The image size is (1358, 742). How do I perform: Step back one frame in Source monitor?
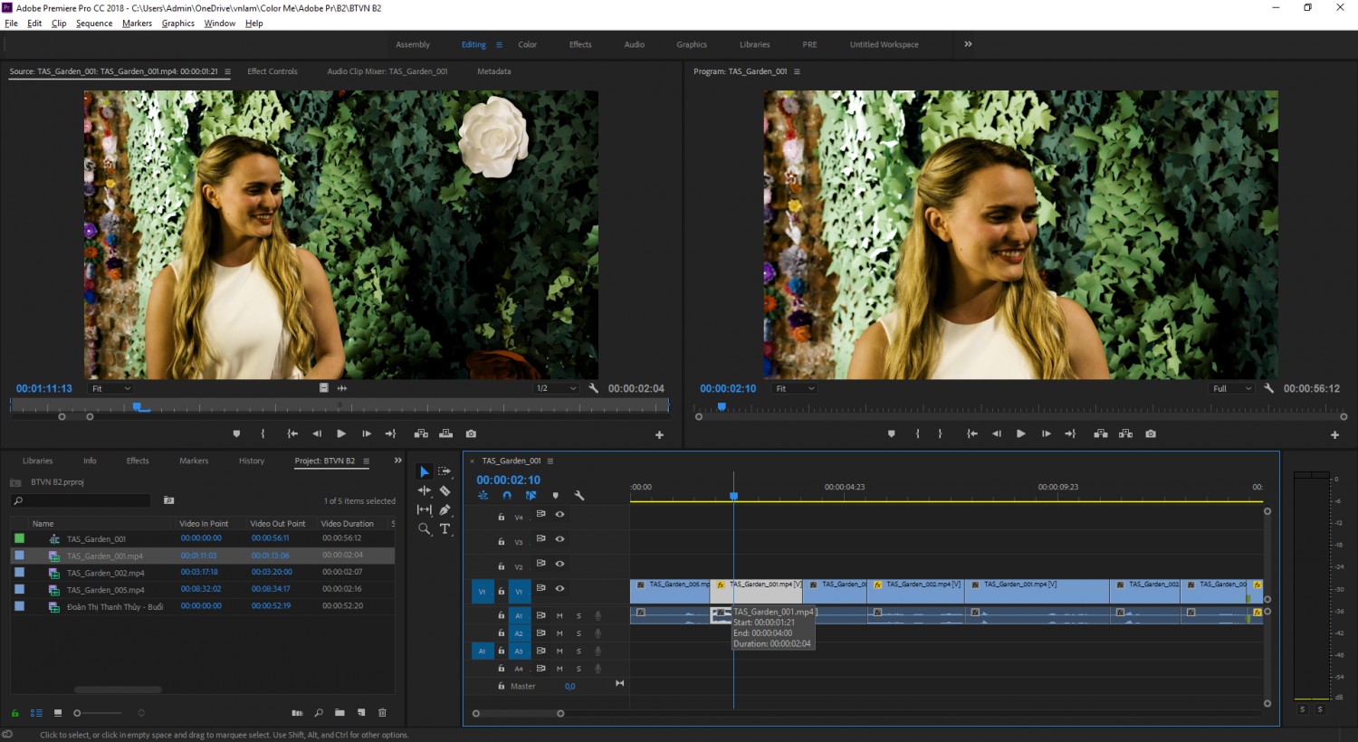pos(317,434)
